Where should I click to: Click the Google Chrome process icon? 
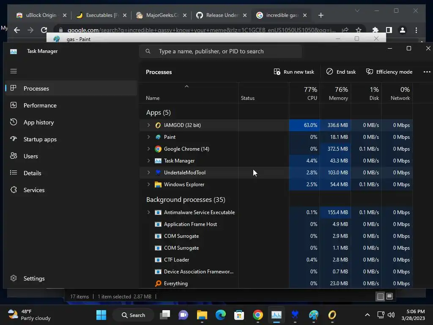(158, 149)
